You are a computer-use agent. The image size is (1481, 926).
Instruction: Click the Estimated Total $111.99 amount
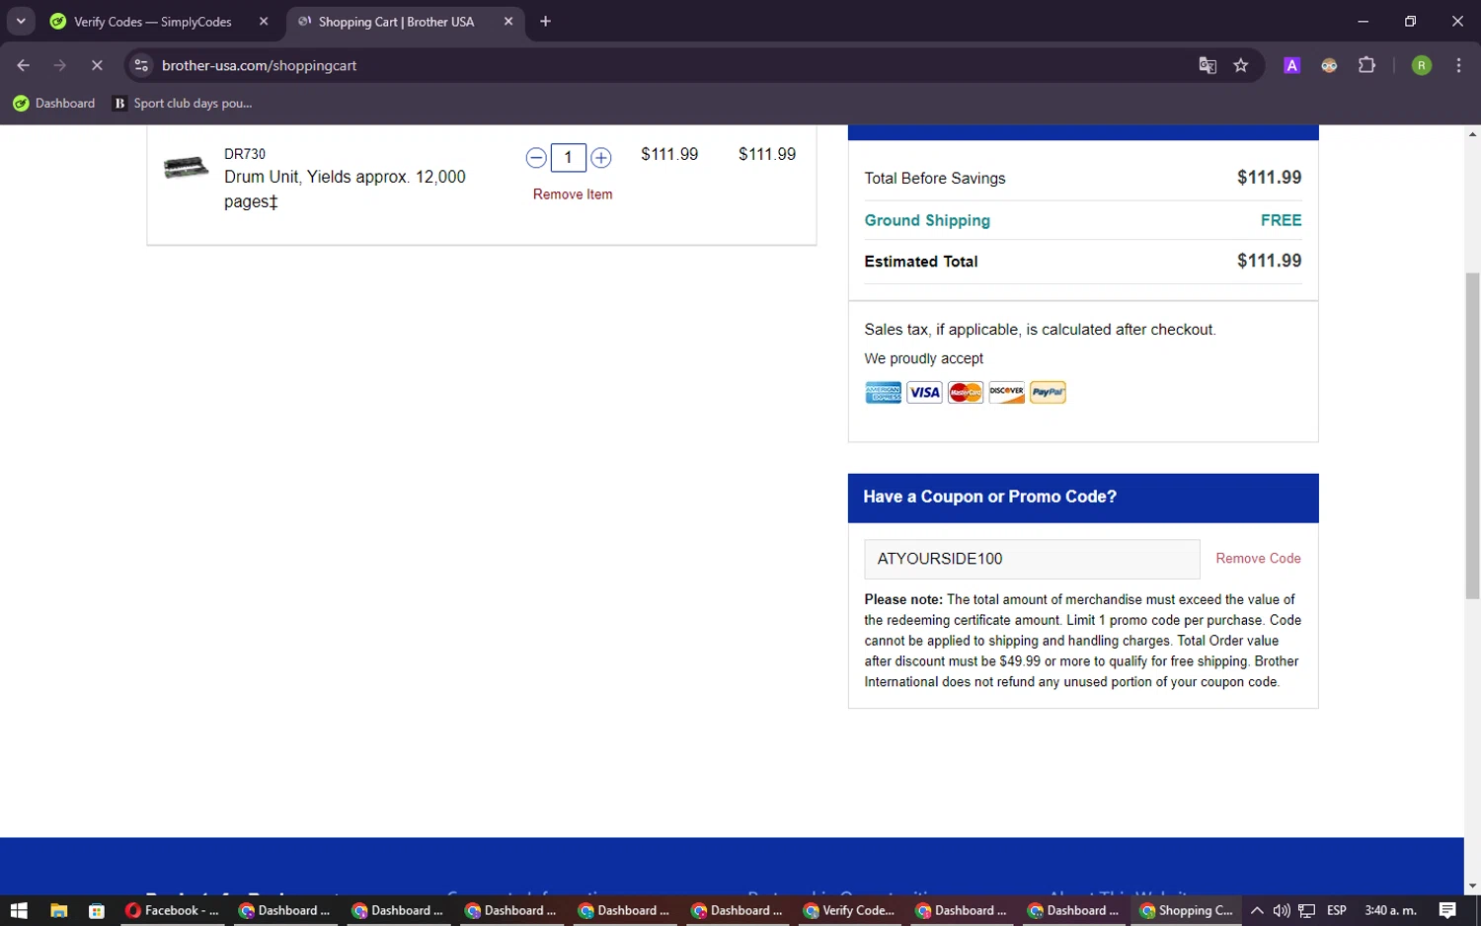coord(1269,261)
